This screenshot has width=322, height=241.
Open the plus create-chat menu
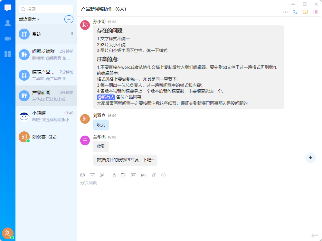point(69,19)
